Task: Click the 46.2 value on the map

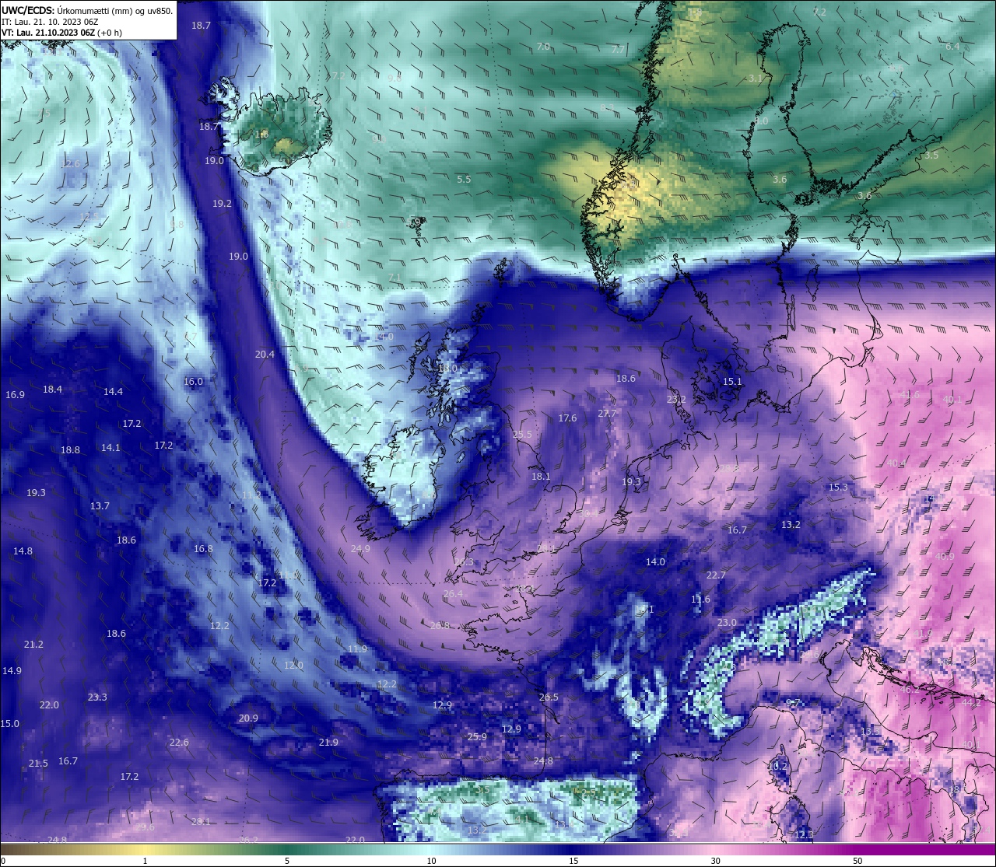Action: [x=910, y=690]
